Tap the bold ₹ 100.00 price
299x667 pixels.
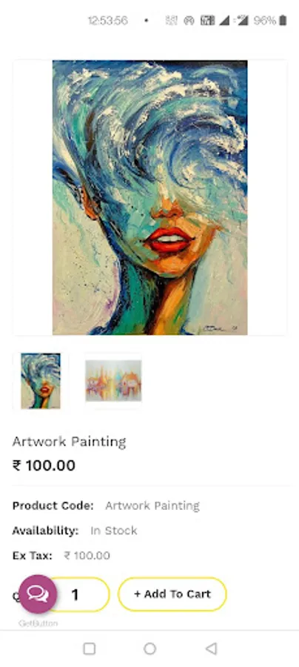(44, 465)
